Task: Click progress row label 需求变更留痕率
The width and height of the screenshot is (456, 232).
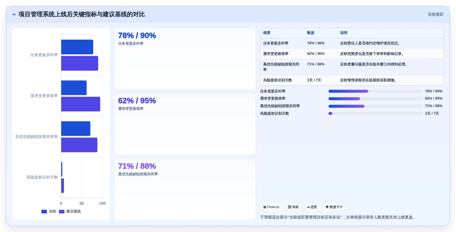Action: (x=273, y=98)
